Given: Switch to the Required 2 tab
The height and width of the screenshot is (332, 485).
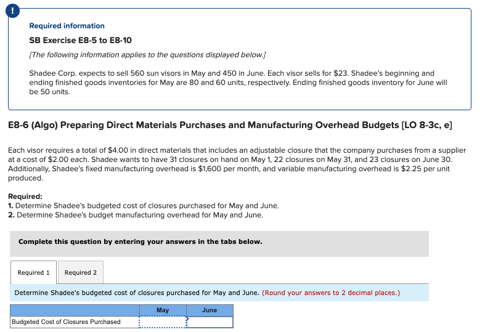Looking at the screenshot, I should [x=80, y=272].
